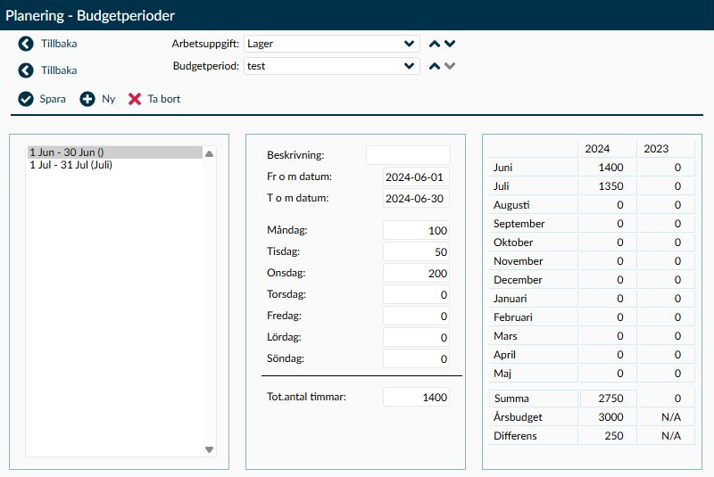Click the Fredag hours field

click(x=416, y=316)
